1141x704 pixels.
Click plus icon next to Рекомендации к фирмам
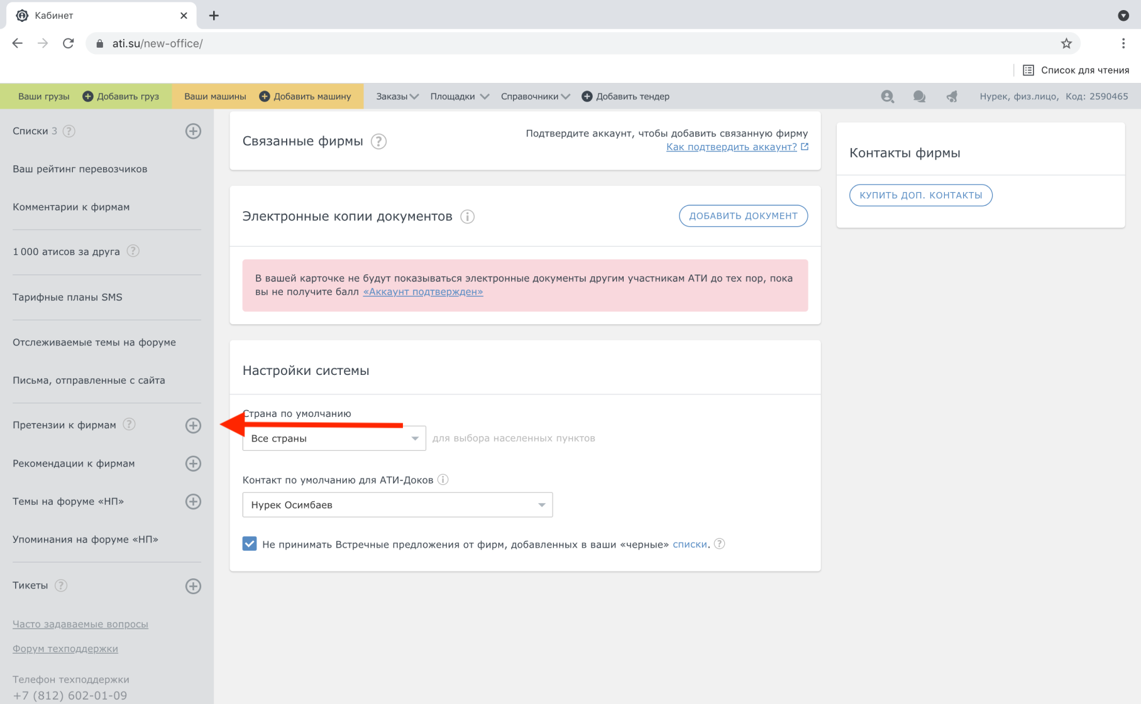click(x=193, y=463)
